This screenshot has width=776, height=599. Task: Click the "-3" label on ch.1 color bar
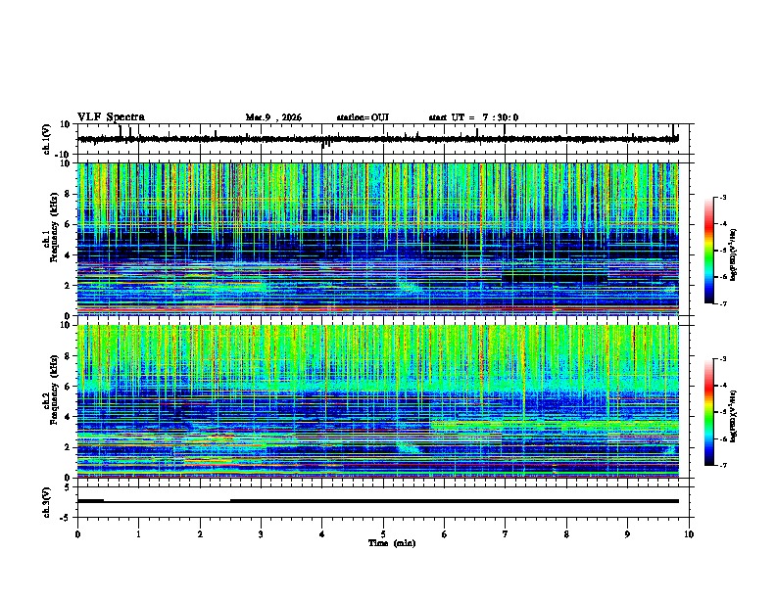pos(723,197)
